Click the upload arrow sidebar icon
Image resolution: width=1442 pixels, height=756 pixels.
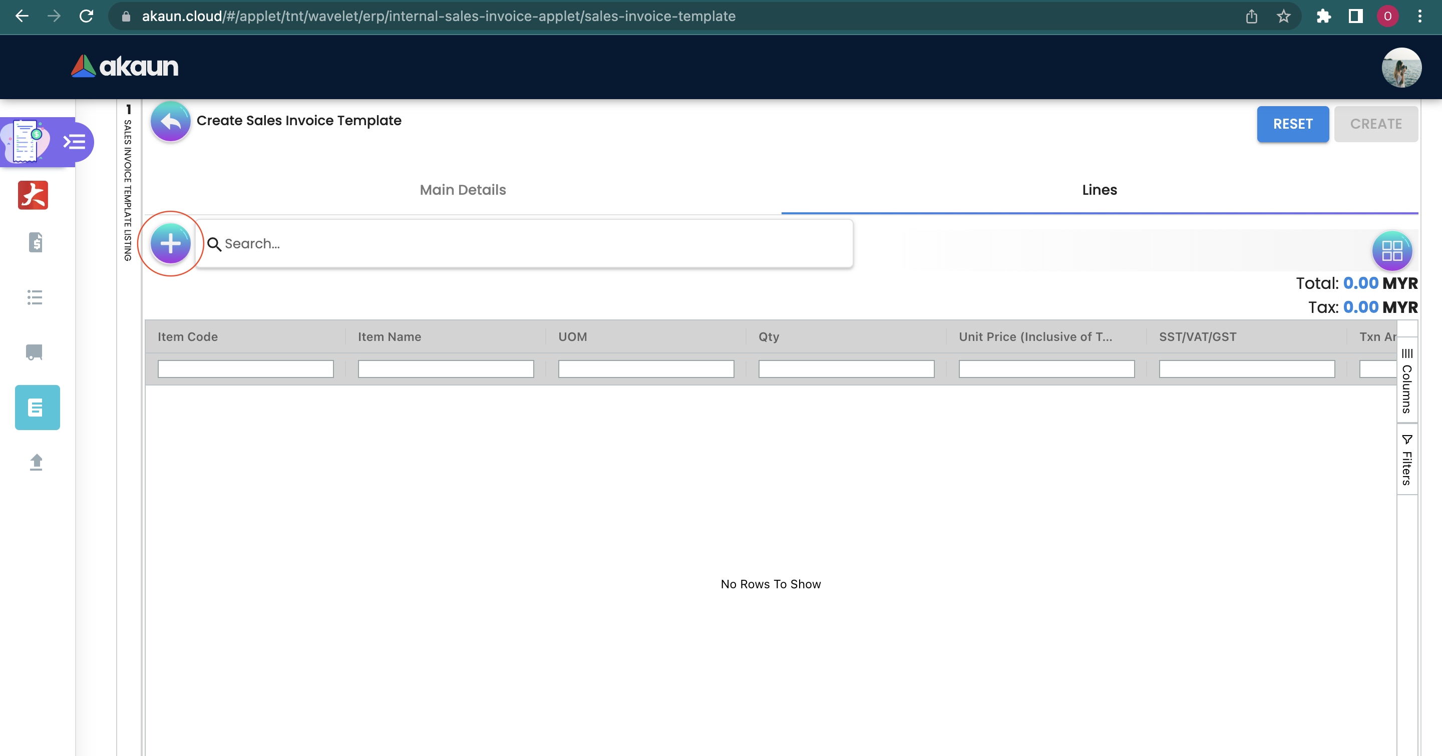pyautogui.click(x=36, y=462)
